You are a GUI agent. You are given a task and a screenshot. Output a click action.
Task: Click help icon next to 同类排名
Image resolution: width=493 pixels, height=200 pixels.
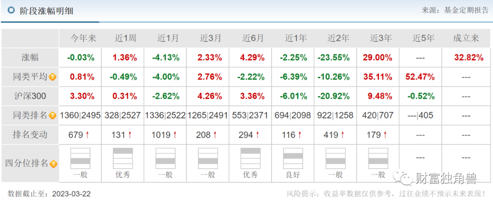pyautogui.click(x=52, y=115)
